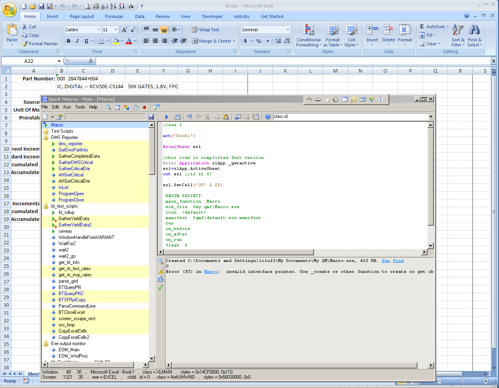Click the find icon beside the output pane

(x=160, y=262)
